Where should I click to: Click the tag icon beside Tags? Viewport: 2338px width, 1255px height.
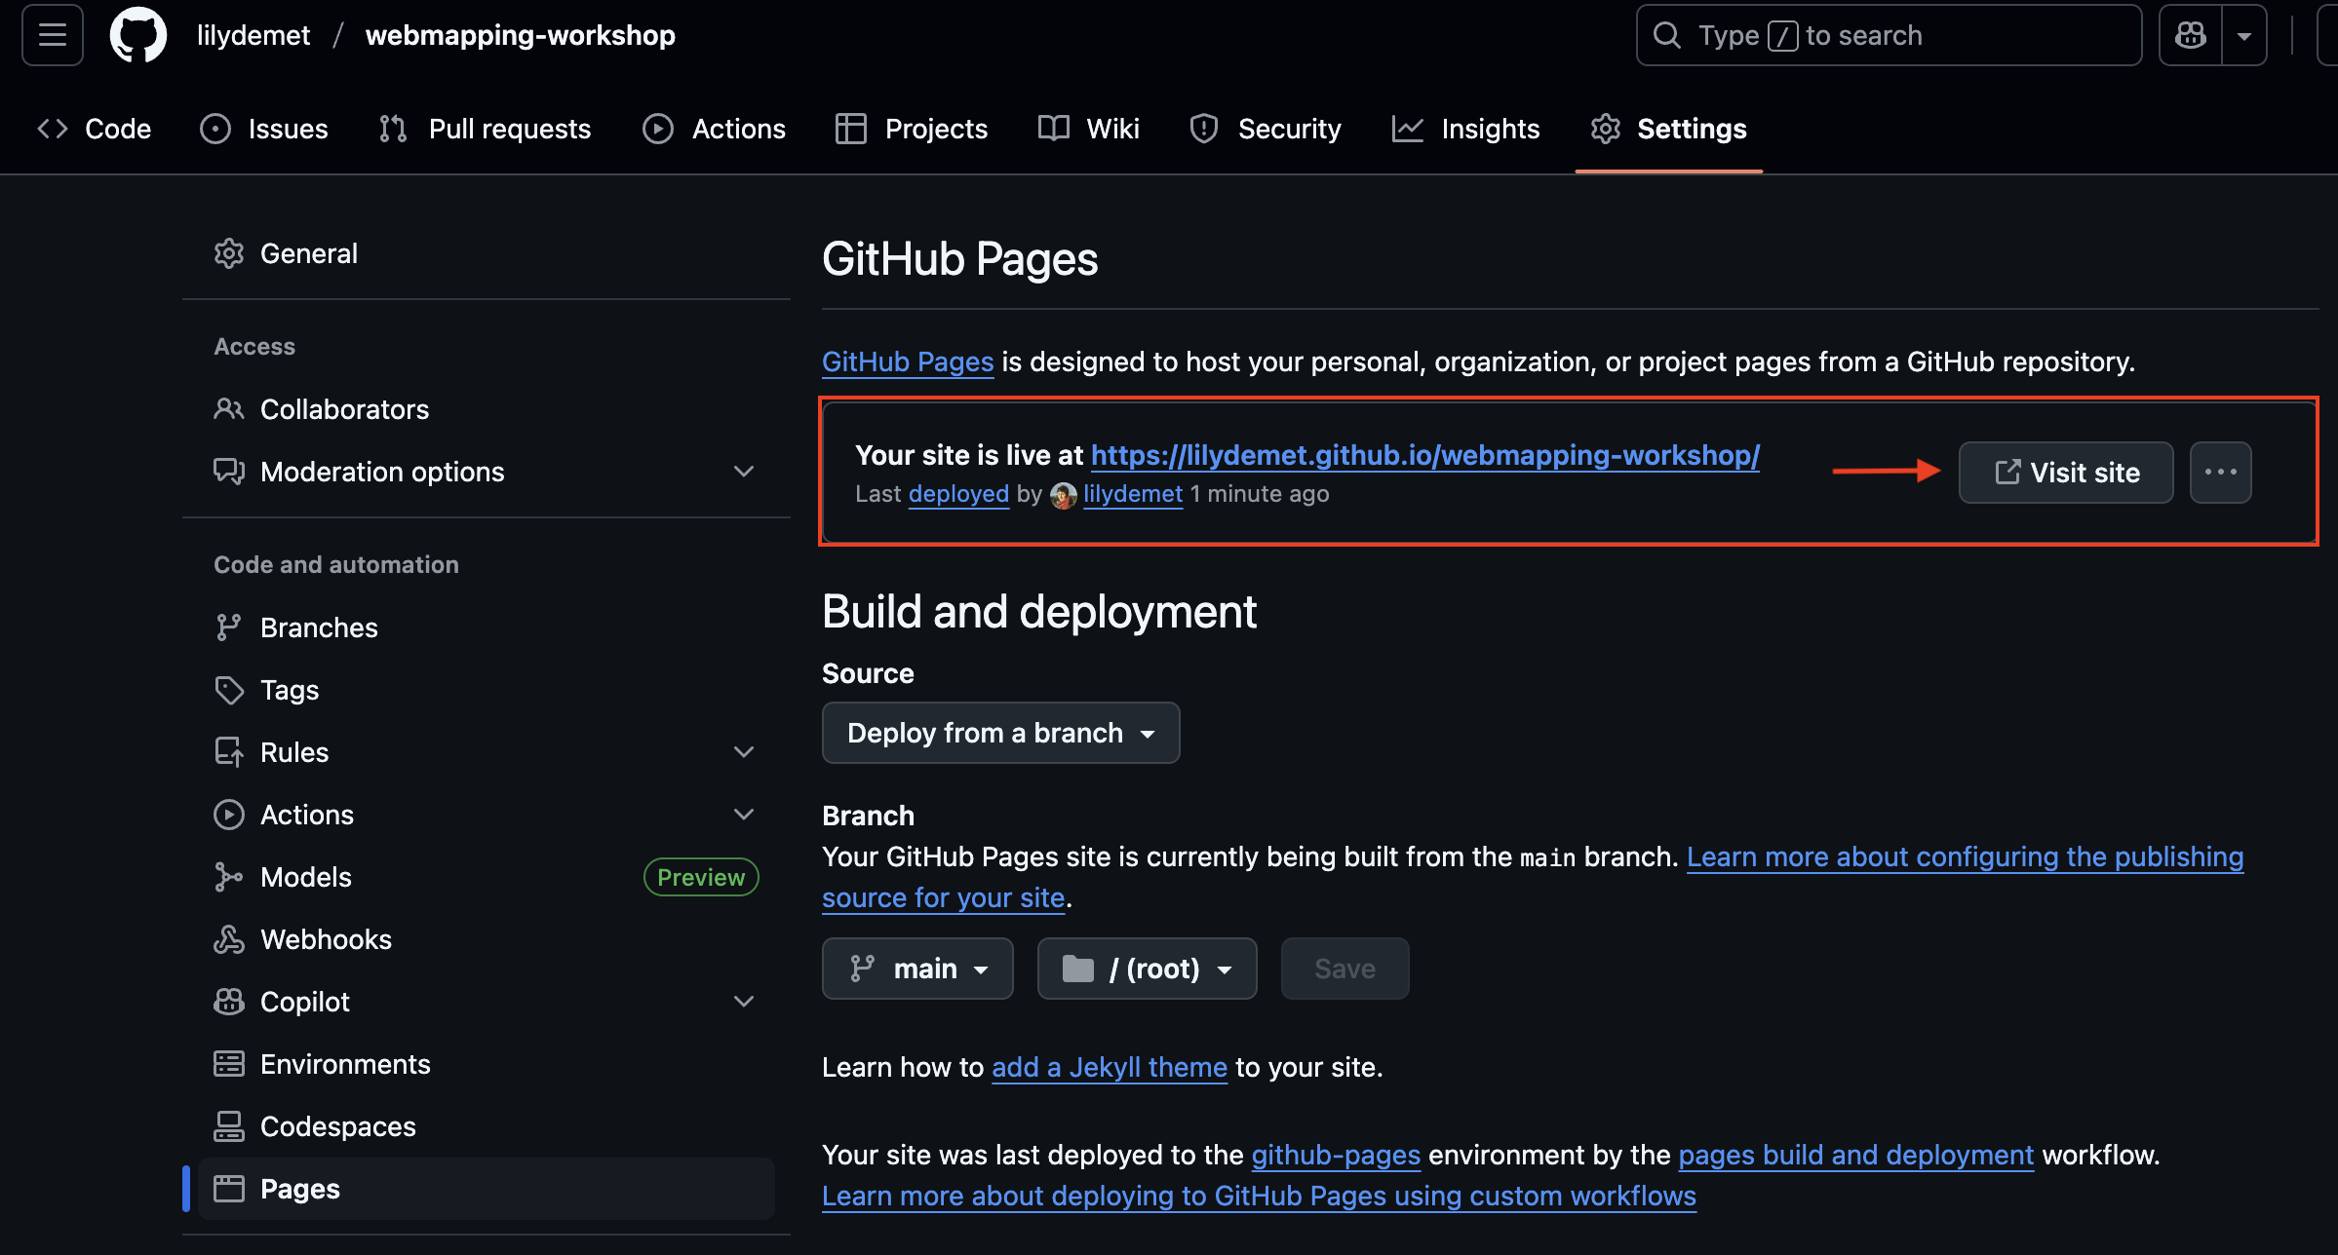pos(228,690)
